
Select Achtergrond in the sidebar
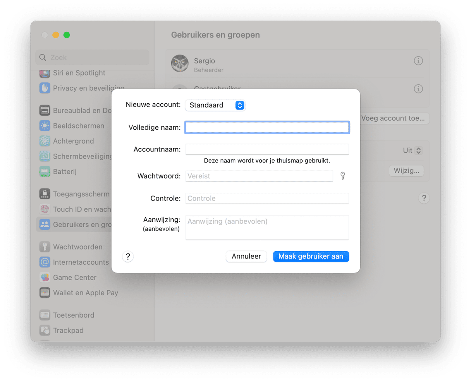pos(73,141)
